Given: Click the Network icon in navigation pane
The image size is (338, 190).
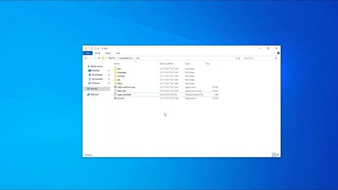Looking at the screenshot, I should pos(88,94).
